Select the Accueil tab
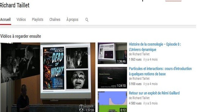197x112 pixels. point(5,20)
